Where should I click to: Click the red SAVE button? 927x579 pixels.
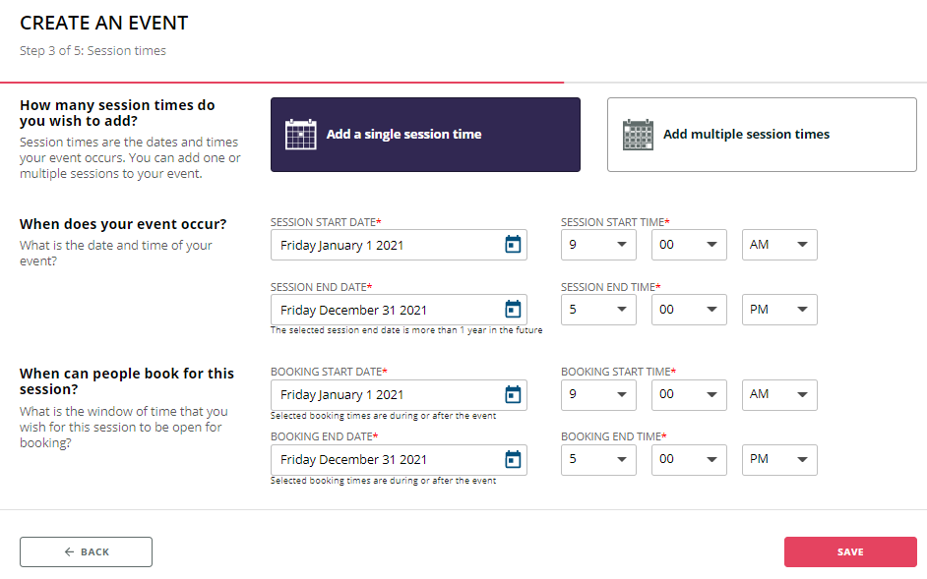(850, 551)
